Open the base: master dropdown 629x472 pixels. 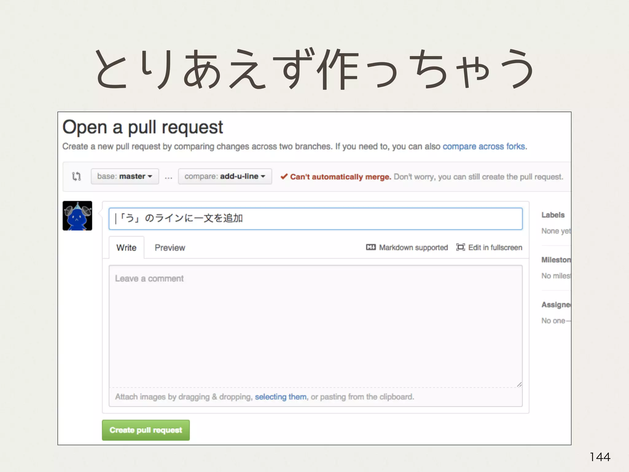click(x=125, y=176)
